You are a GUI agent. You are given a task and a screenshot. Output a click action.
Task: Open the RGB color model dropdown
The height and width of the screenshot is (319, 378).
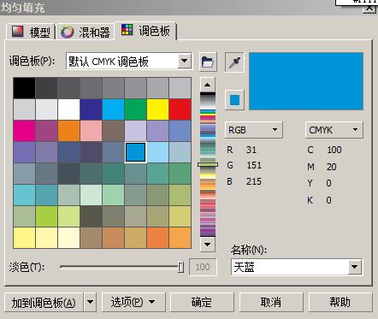tap(254, 130)
